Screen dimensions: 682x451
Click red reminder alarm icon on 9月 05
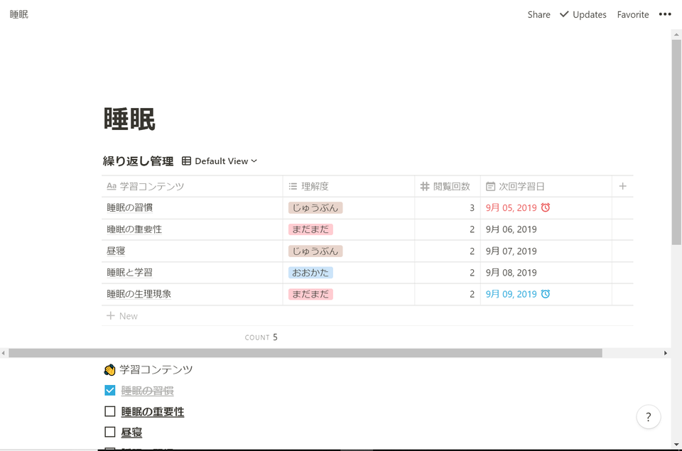(x=546, y=207)
